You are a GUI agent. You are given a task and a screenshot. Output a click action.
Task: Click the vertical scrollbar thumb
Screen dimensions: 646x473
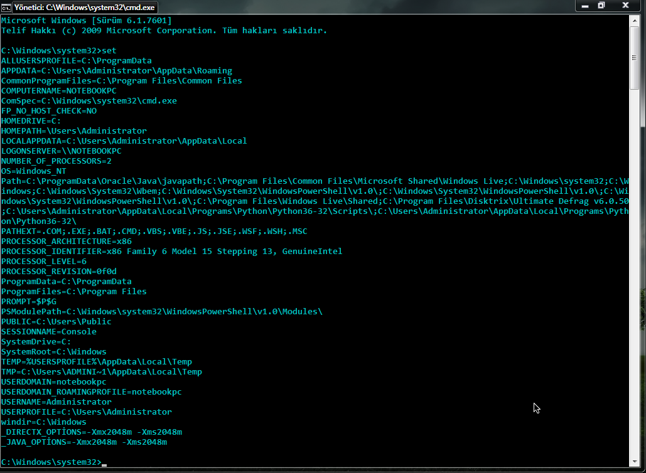pos(635,57)
